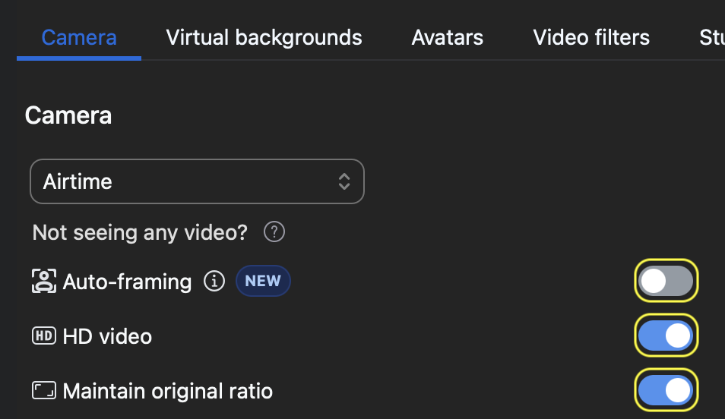Click the "Maintain original ratio" label text
Screen dimensions: 725x419
tap(167, 392)
